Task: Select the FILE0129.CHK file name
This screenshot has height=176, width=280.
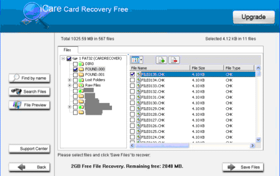Action: 153,109
